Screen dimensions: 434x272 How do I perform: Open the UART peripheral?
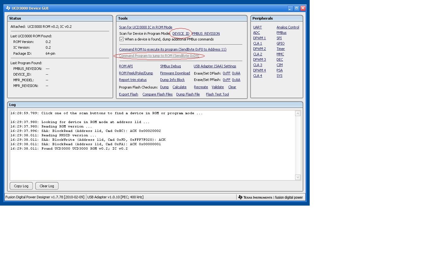coord(257,27)
